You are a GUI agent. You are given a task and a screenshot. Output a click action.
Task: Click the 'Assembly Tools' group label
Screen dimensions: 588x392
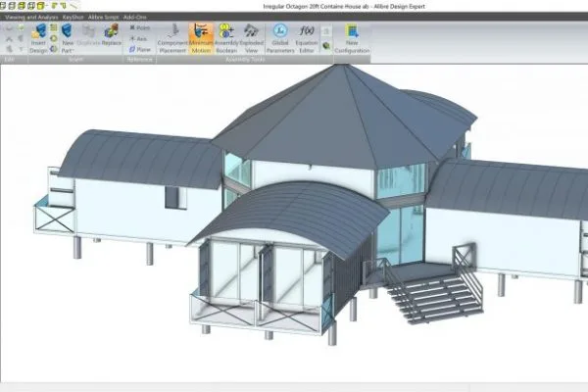point(245,59)
